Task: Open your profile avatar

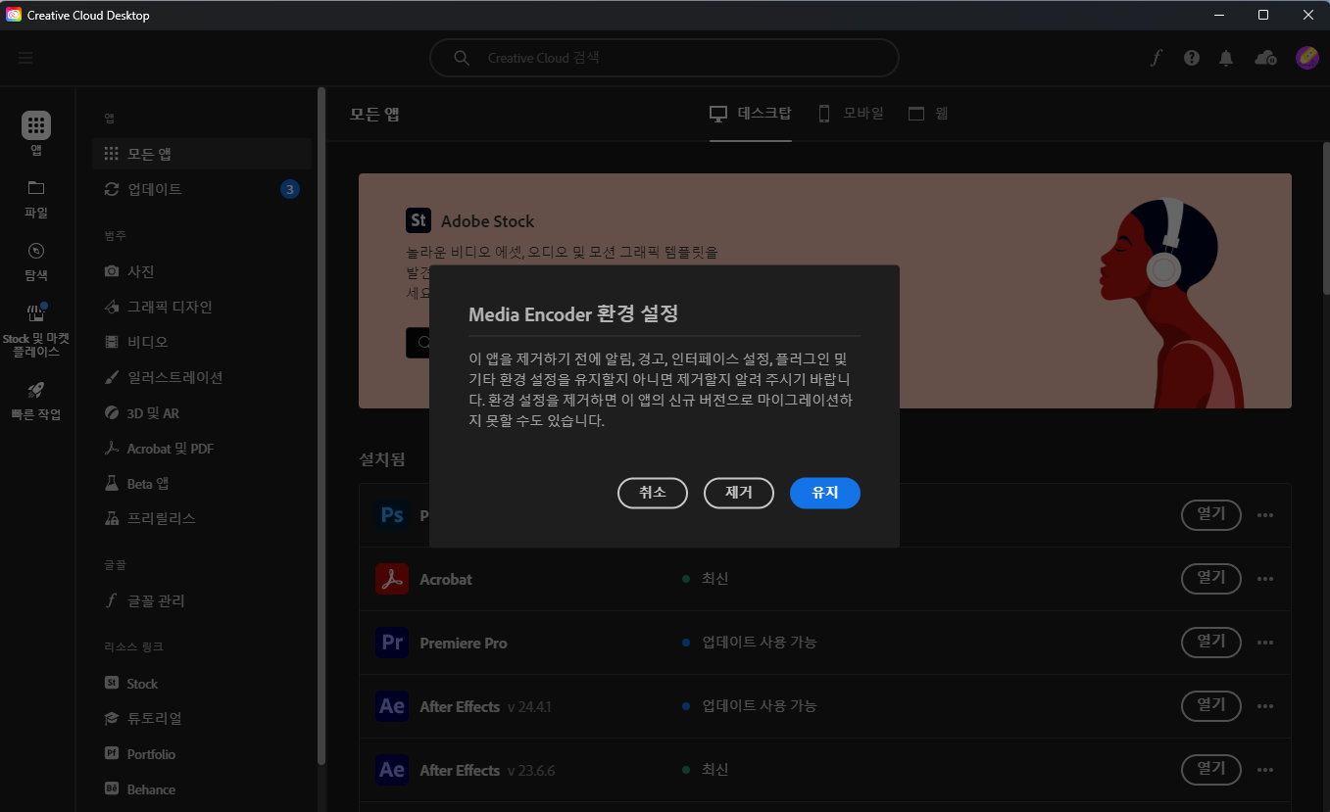Action: (x=1306, y=58)
